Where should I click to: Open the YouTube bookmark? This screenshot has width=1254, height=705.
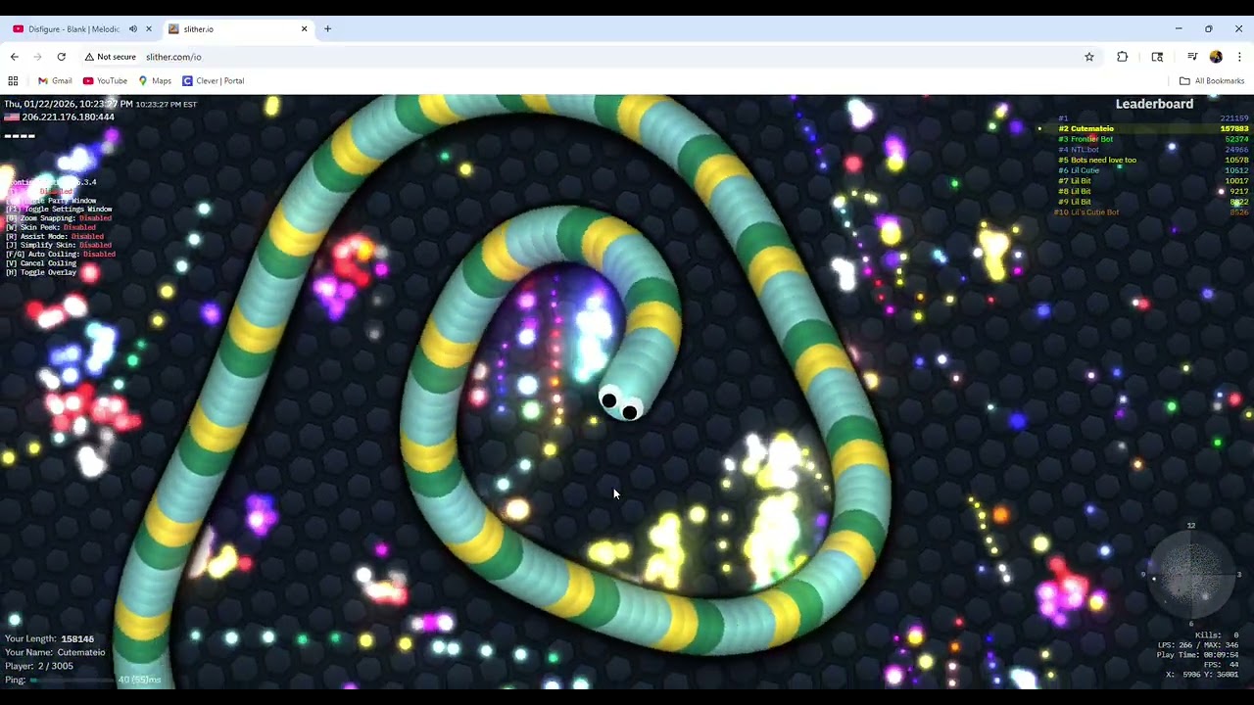coord(105,80)
